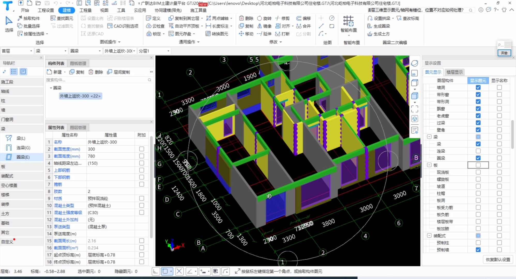The image size is (516, 279).
Task: Uncheck 过梁 display element checkbox
Action: click(x=478, y=123)
